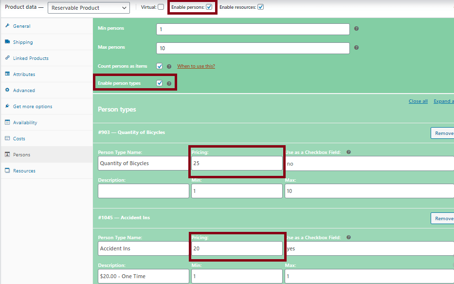Uncheck Enable resources

261,7
